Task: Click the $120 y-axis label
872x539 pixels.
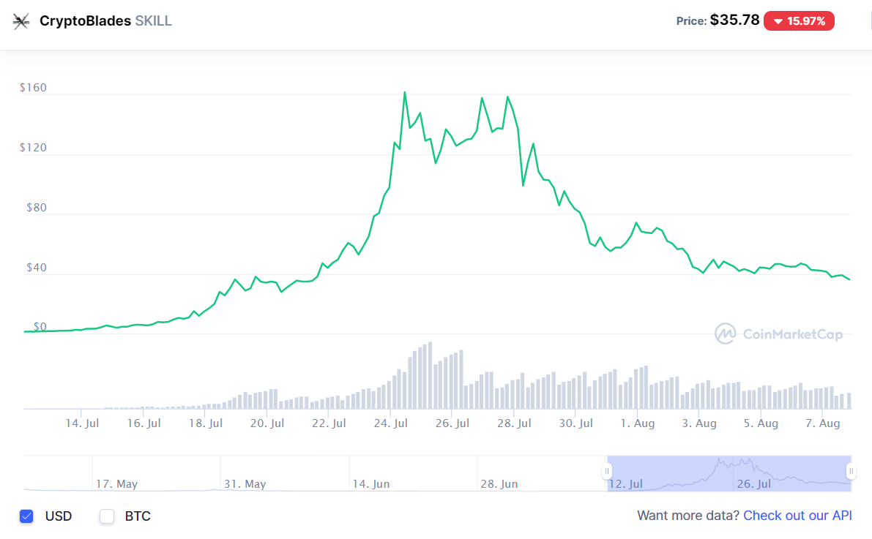Action: (x=34, y=148)
